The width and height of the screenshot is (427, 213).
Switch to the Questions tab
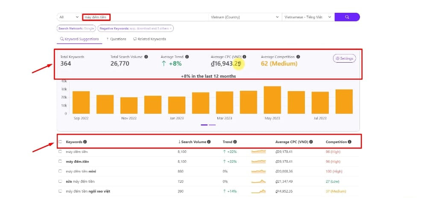[x=116, y=39]
